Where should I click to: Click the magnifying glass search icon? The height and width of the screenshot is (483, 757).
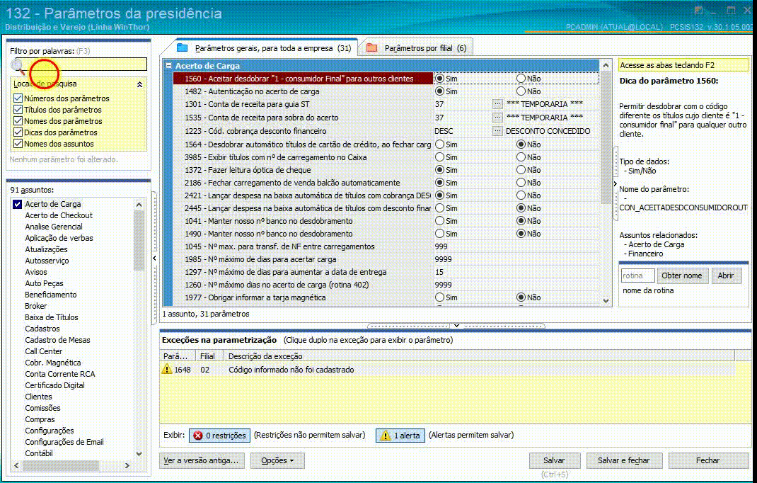(18, 66)
